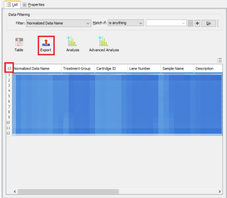The height and width of the screenshot is (198, 227).
Task: Select row 3 header
Action: 9,85
